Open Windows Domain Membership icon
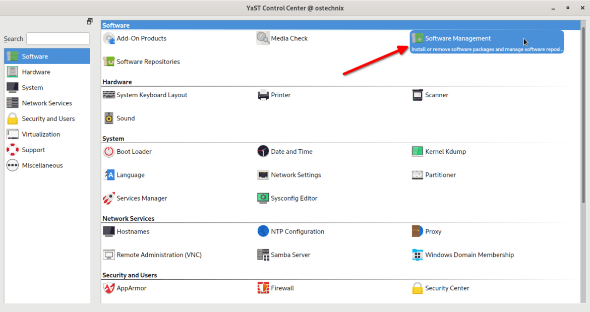The width and height of the screenshot is (590, 312). [418, 255]
